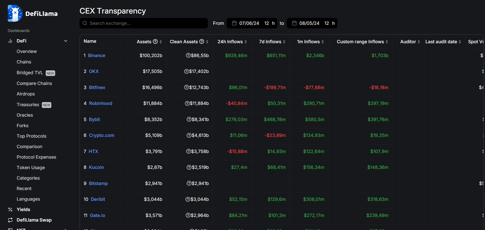Click the DeFi bar chart icon

tap(10, 41)
